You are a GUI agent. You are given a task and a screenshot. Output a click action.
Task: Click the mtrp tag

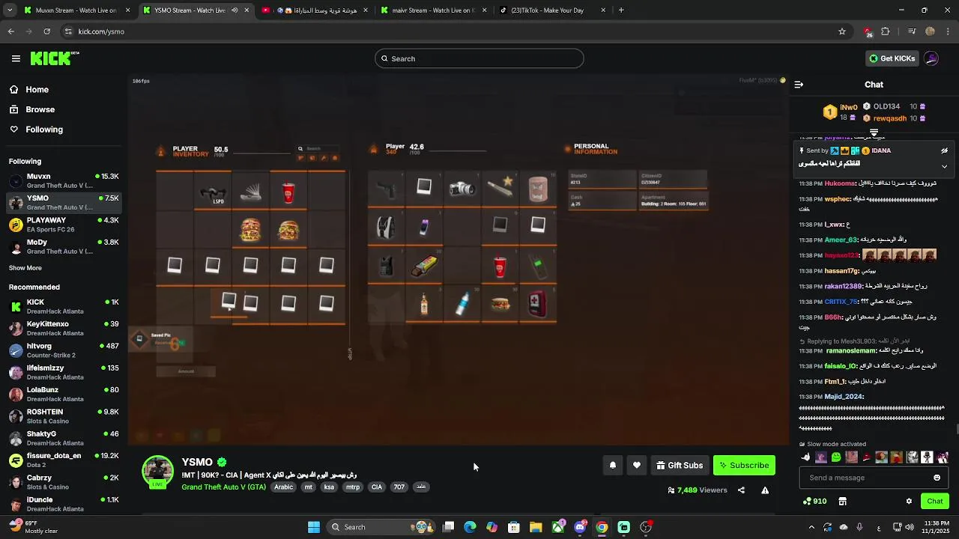(353, 487)
